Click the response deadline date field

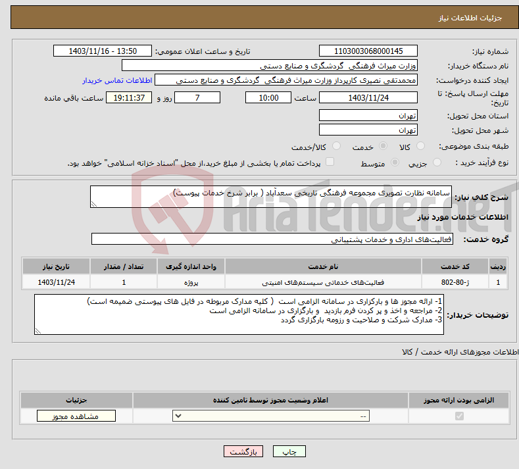[368, 97]
